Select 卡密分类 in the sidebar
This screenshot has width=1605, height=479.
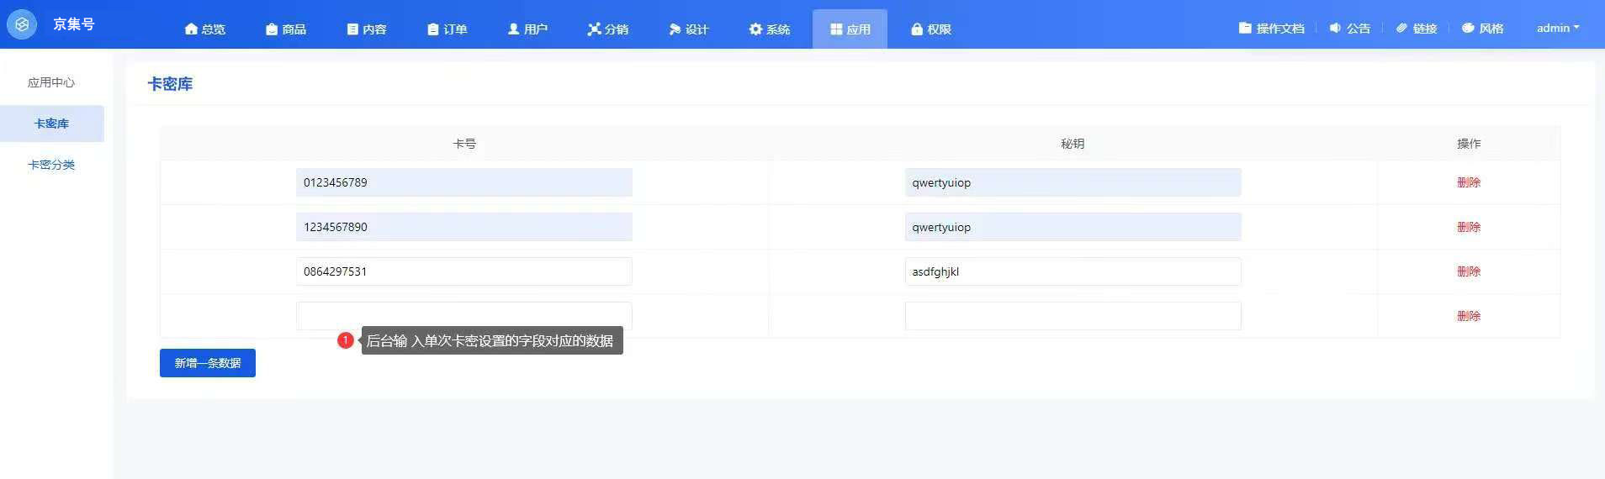[x=51, y=165]
